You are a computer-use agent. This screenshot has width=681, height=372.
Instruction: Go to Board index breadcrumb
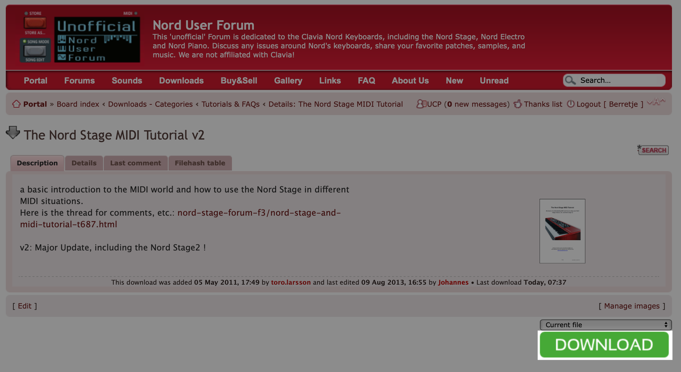(78, 104)
